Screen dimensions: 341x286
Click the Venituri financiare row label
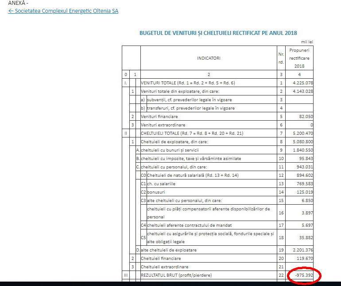pyautogui.click(x=159, y=116)
